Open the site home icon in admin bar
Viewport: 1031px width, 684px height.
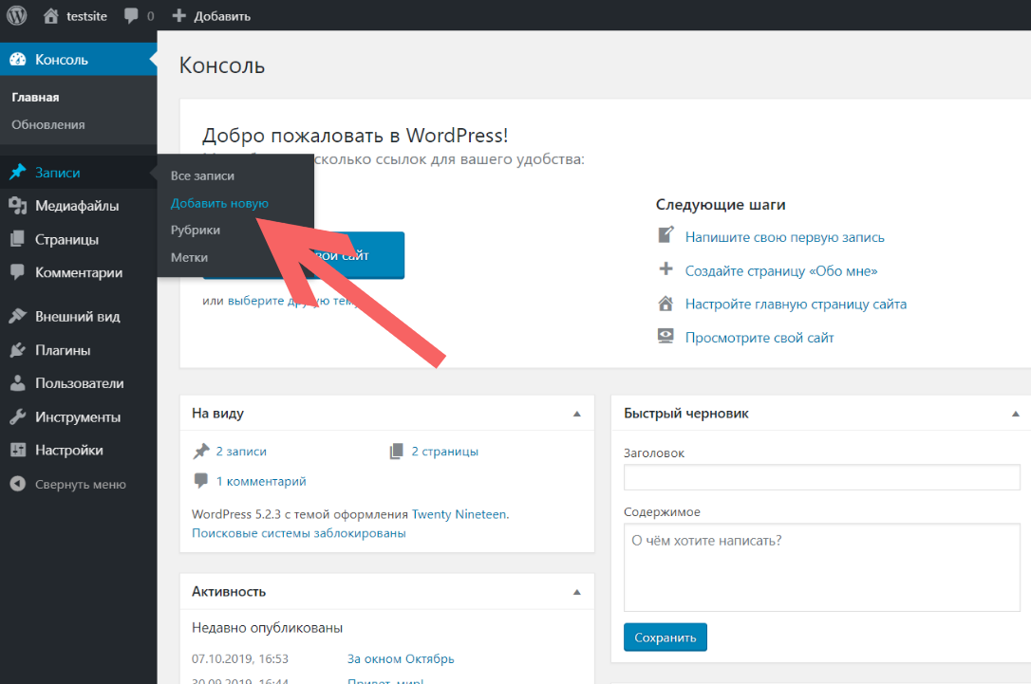pyautogui.click(x=50, y=16)
